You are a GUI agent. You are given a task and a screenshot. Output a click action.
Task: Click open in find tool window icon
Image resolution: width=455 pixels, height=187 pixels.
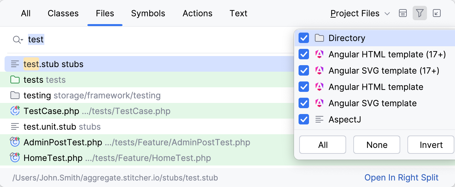436,13
